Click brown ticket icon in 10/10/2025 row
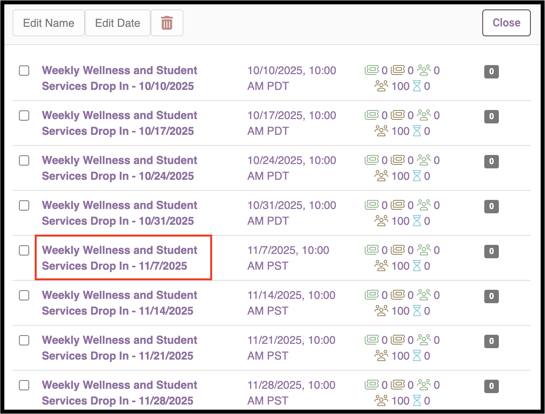This screenshot has width=545, height=414. coord(398,70)
